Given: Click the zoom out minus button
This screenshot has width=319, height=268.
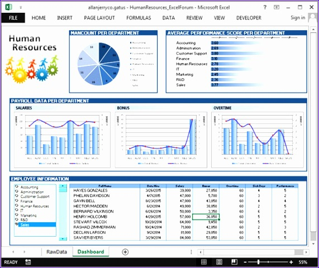Looking at the screenshot, I should 245,262.
